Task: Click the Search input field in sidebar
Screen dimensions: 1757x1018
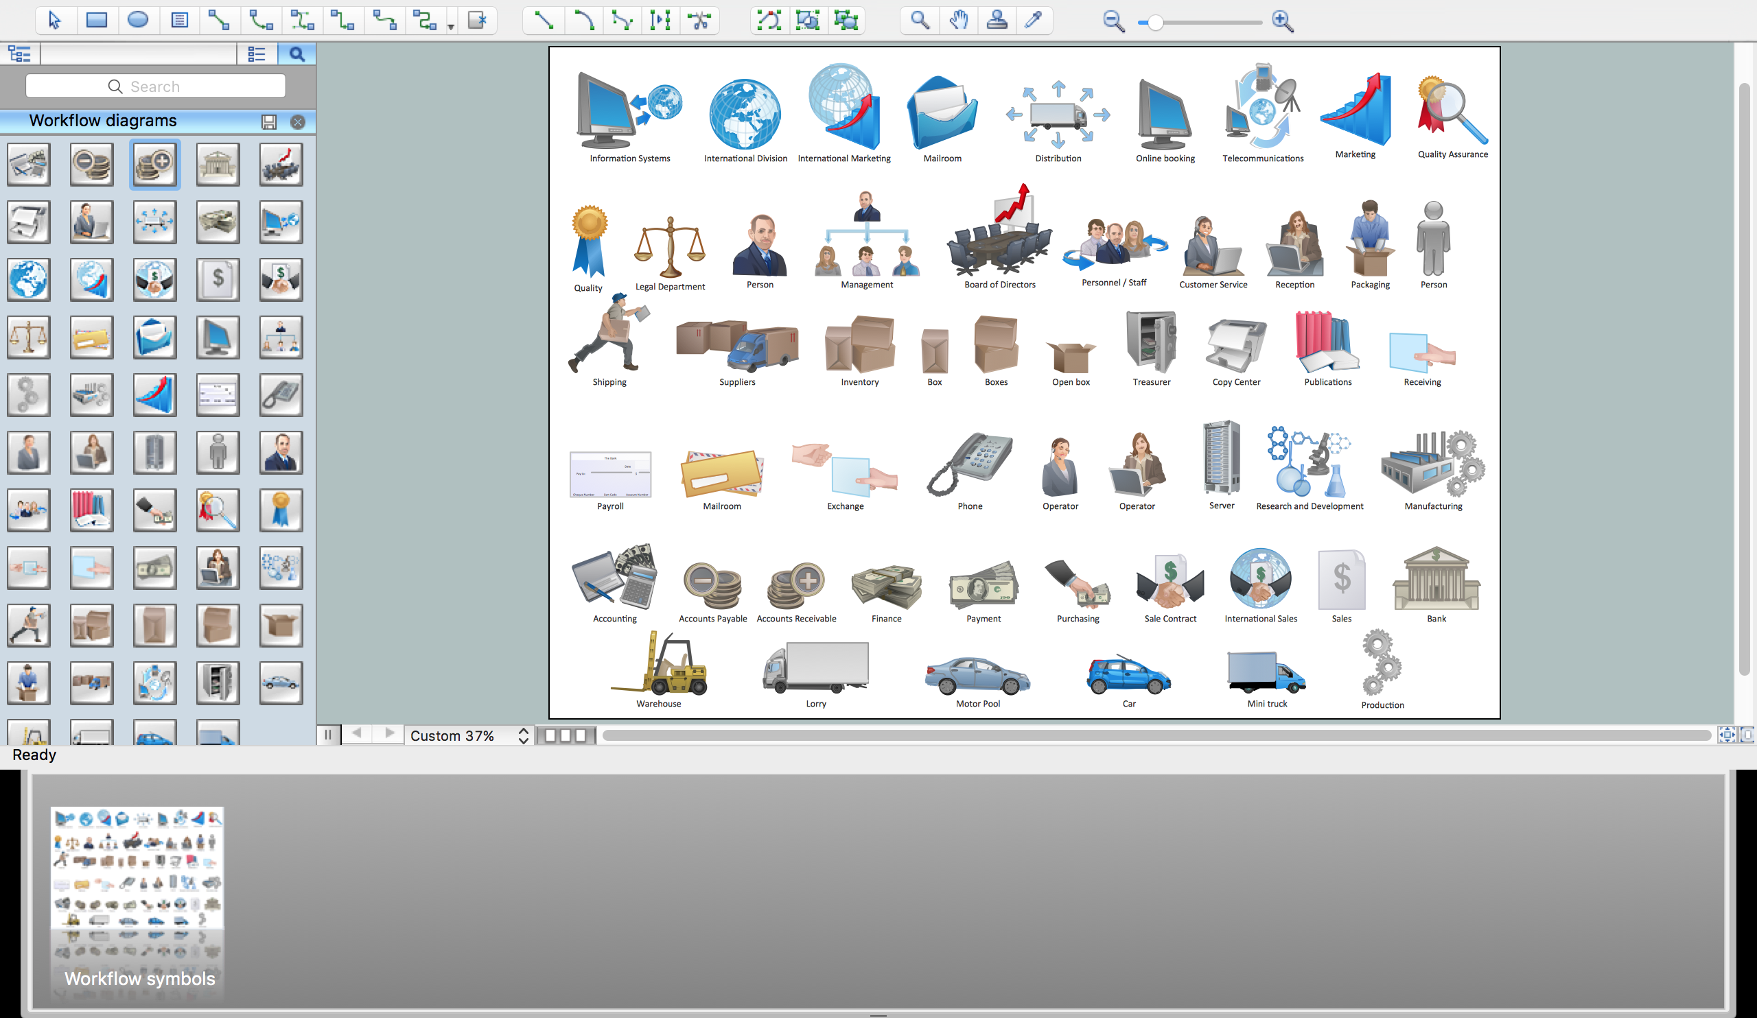Action: 155,86
